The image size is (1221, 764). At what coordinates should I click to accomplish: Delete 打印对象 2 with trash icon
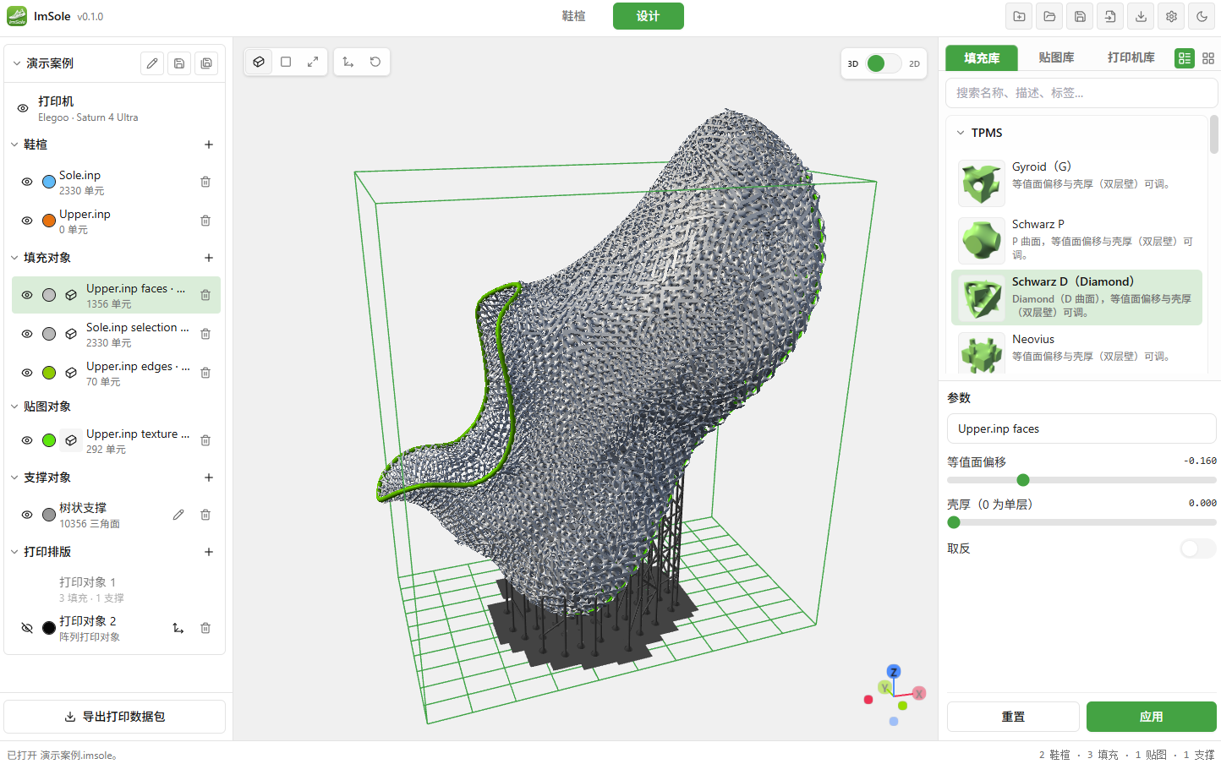(x=205, y=628)
